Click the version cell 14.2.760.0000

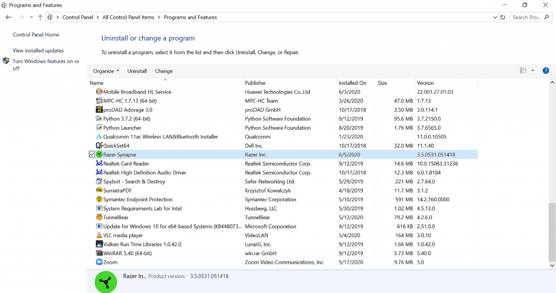pos(433,199)
